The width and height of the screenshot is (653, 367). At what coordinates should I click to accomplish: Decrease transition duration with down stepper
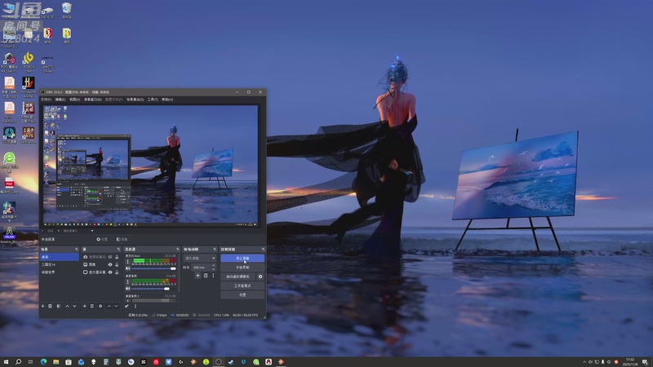tap(214, 269)
